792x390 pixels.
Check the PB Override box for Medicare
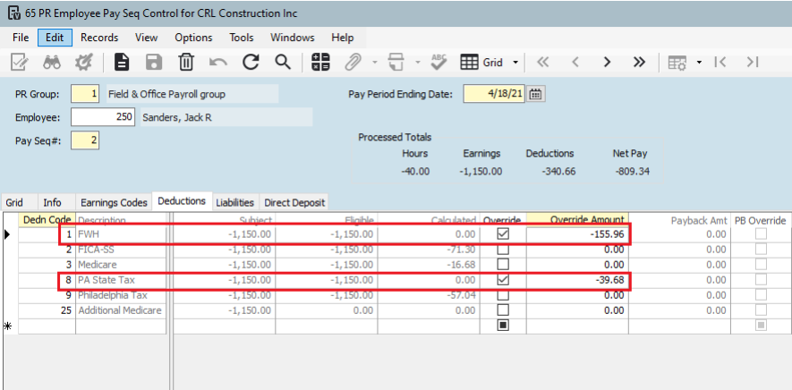(761, 264)
